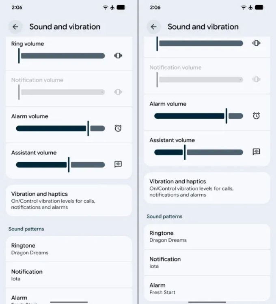Image resolution: width=276 pixels, height=304 pixels.
Task: Tap the Assistant volume icon on the right screen
Action: click(256, 152)
